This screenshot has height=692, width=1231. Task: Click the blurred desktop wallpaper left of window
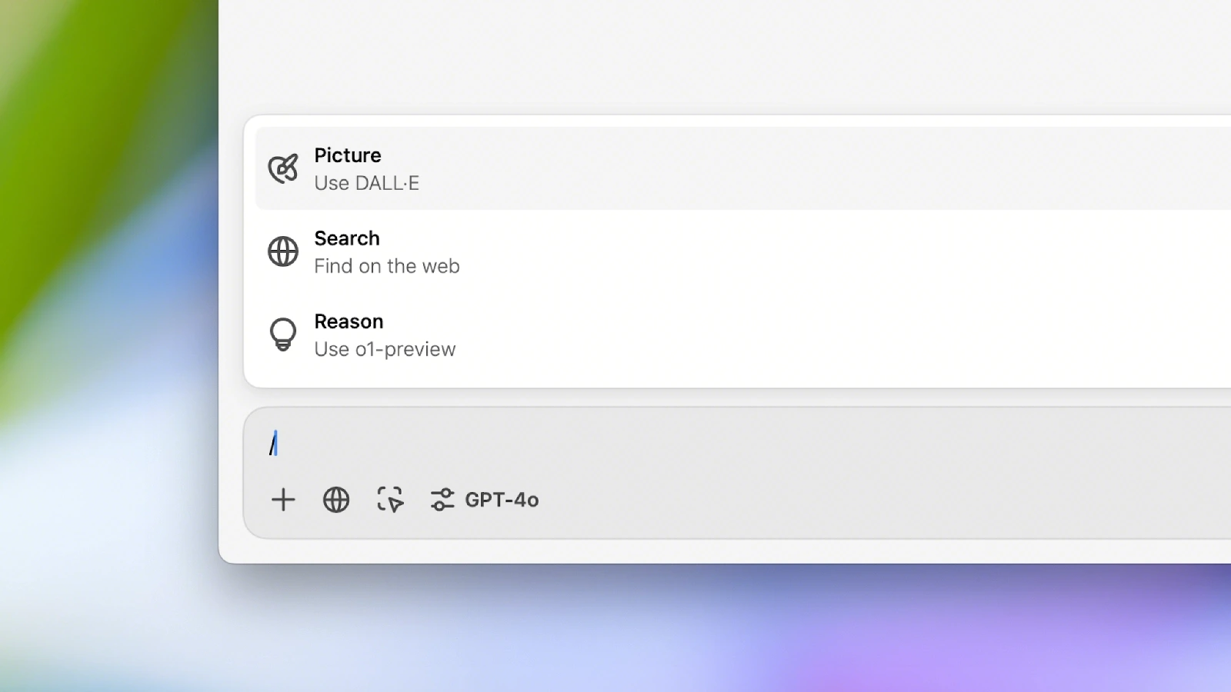(x=108, y=346)
